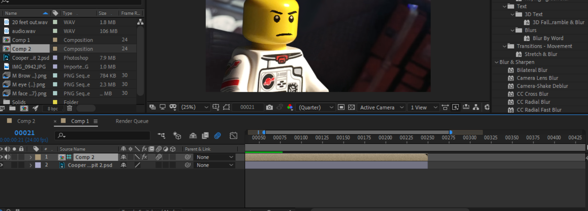The width and height of the screenshot is (588, 211).
Task: Select CC Radial Blur effect
Action: 533,102
